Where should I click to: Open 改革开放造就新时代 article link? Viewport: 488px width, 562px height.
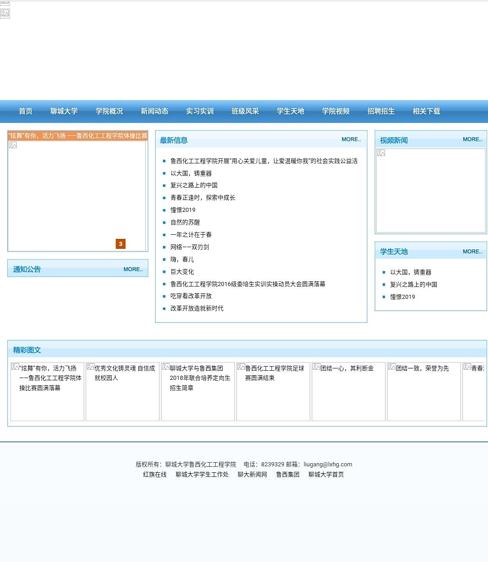click(197, 308)
